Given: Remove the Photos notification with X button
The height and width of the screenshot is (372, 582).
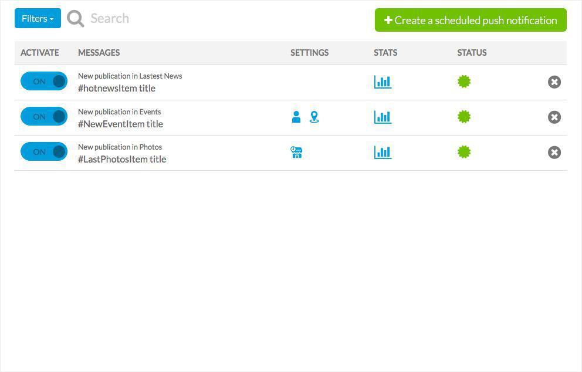Looking at the screenshot, I should [x=554, y=153].
